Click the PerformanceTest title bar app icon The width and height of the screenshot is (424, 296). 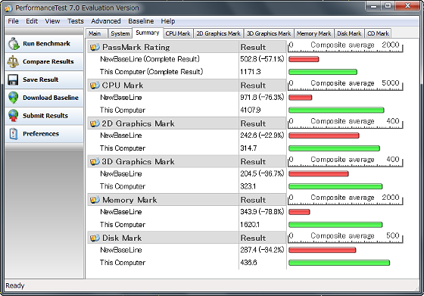(8, 8)
